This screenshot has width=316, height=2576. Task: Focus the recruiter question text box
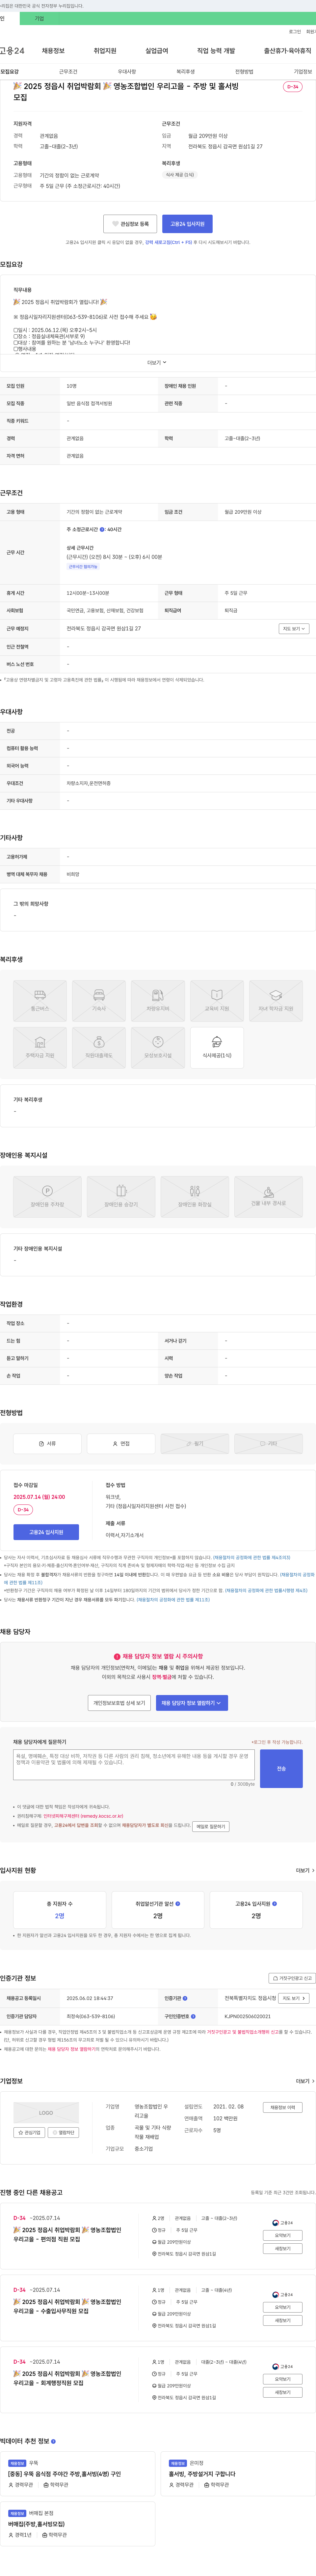[x=134, y=1764]
